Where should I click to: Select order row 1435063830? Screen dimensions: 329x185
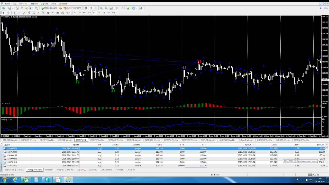pos(164,152)
